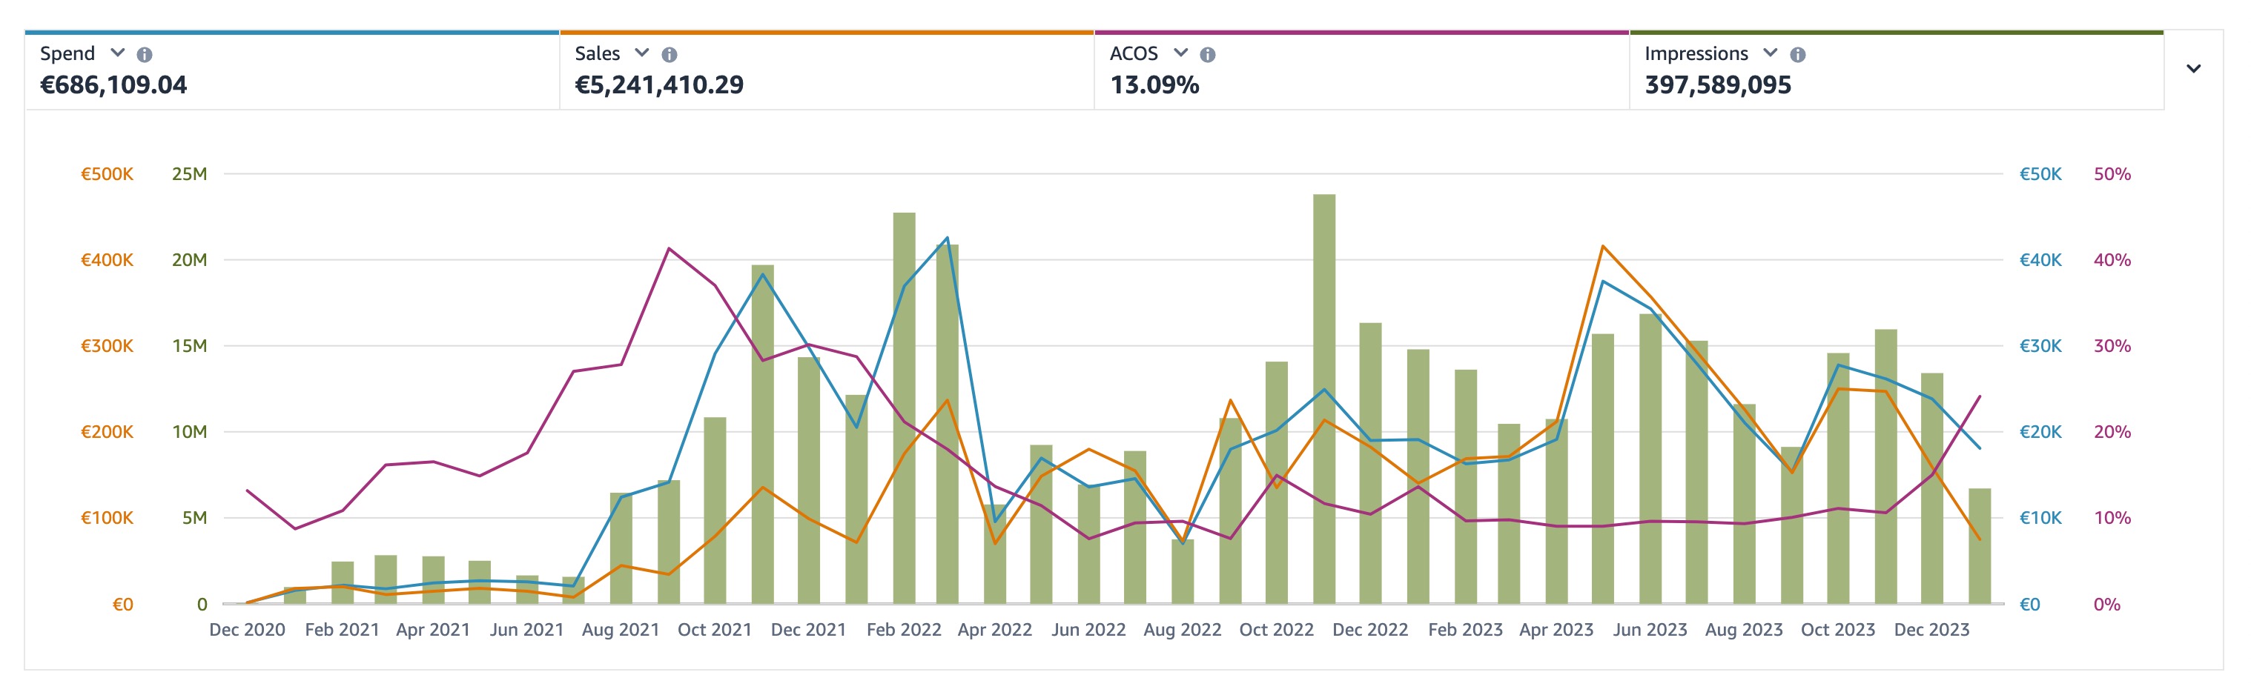The height and width of the screenshot is (695, 2251).
Task: Show the info tooltip for Spend
Action: [145, 54]
